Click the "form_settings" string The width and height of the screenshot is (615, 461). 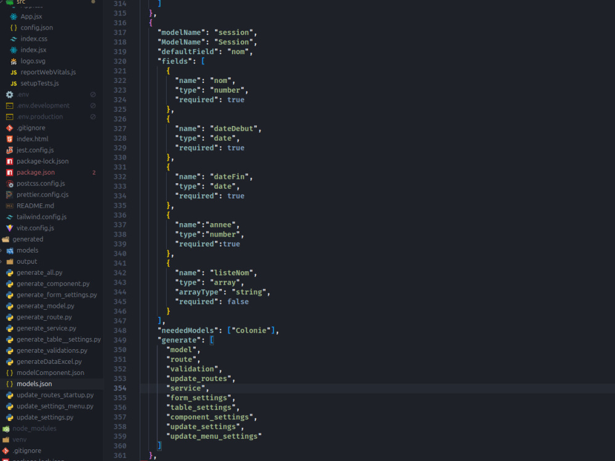[199, 398]
